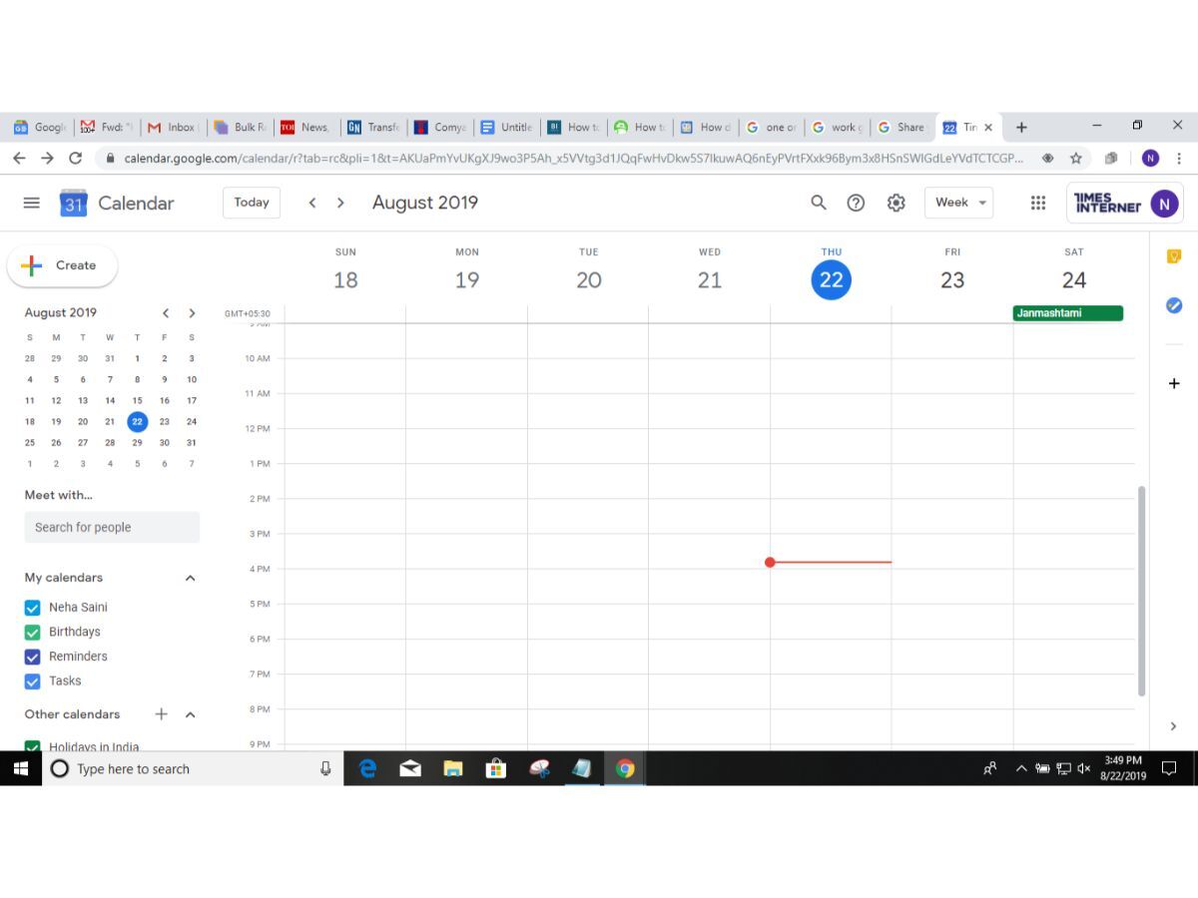
Task: Click the Get add-ons plus icon
Action: 1174,383
